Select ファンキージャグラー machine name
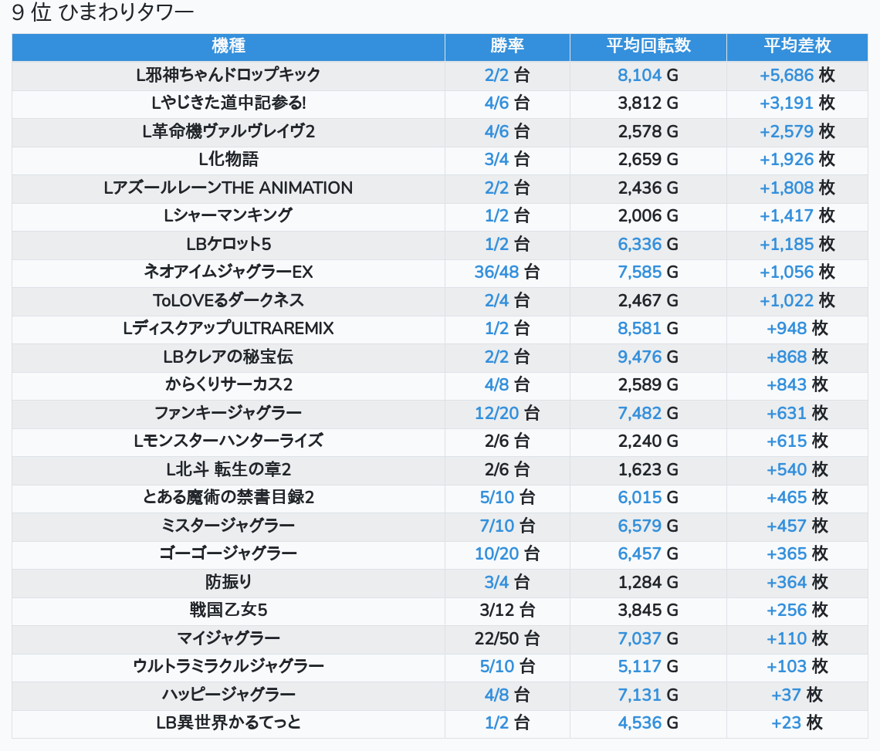 click(228, 413)
